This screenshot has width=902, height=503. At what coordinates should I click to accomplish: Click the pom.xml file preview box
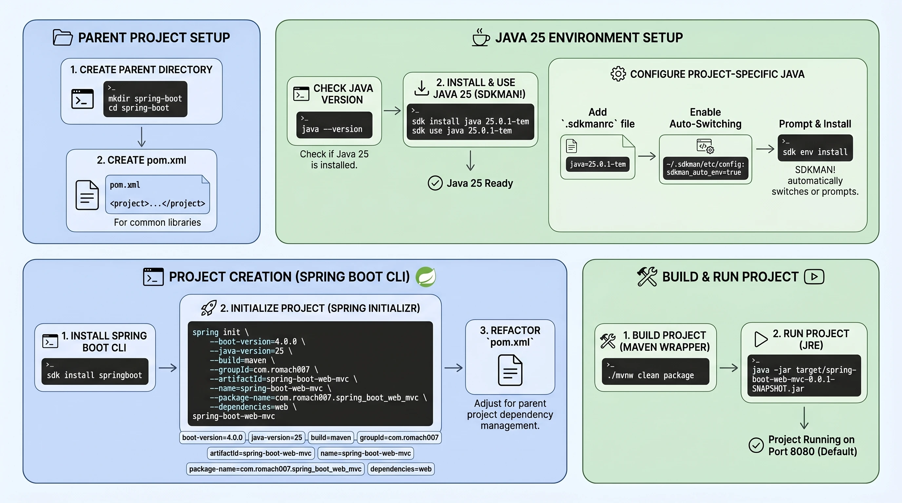click(158, 195)
